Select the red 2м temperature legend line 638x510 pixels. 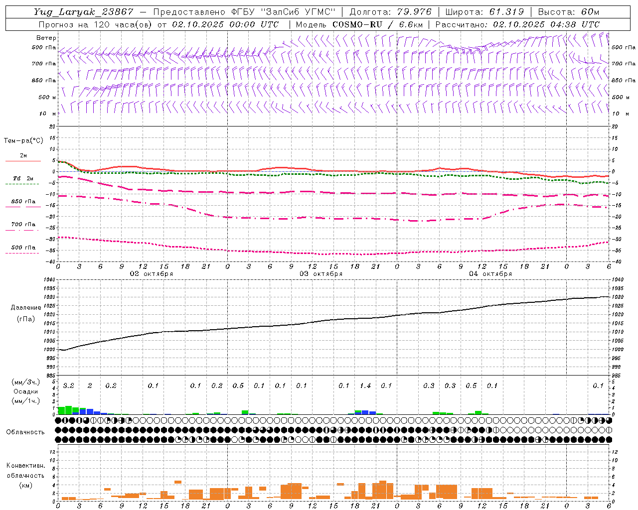pyautogui.click(x=23, y=161)
